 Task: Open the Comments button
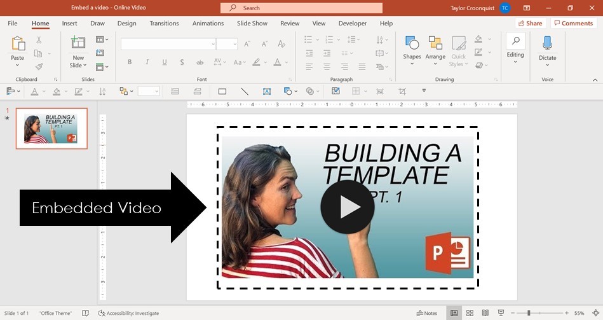pyautogui.click(x=573, y=24)
